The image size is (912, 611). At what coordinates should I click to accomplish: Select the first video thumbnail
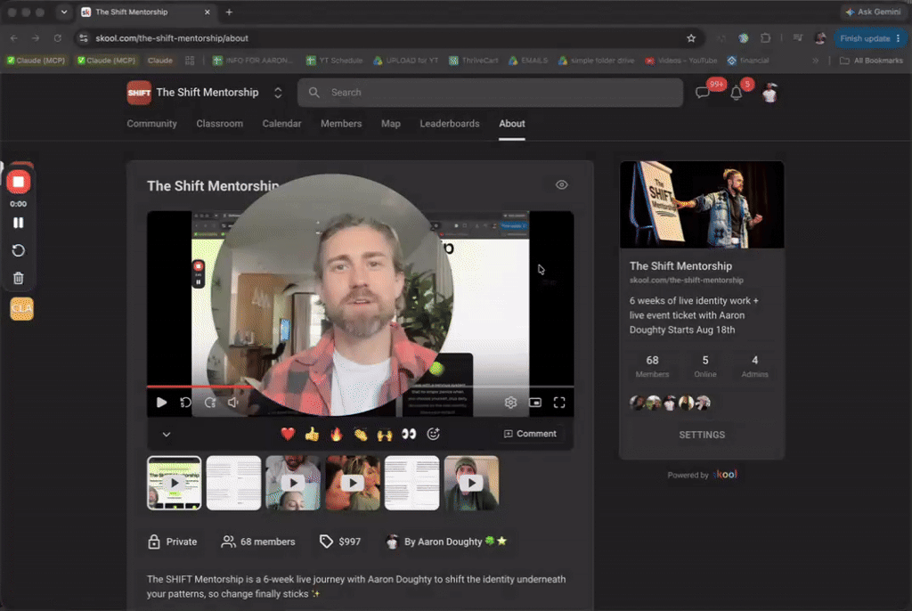[x=174, y=483]
